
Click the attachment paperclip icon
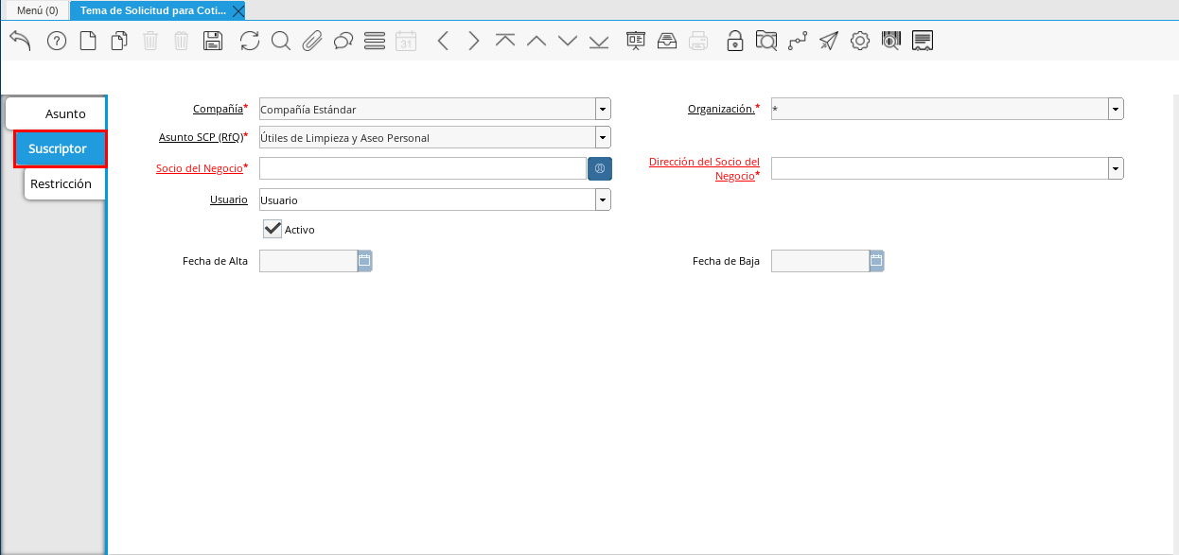pos(312,41)
